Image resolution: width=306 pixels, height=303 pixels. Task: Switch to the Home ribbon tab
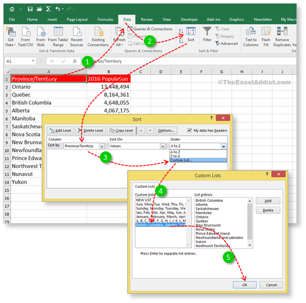pyautogui.click(x=32, y=20)
